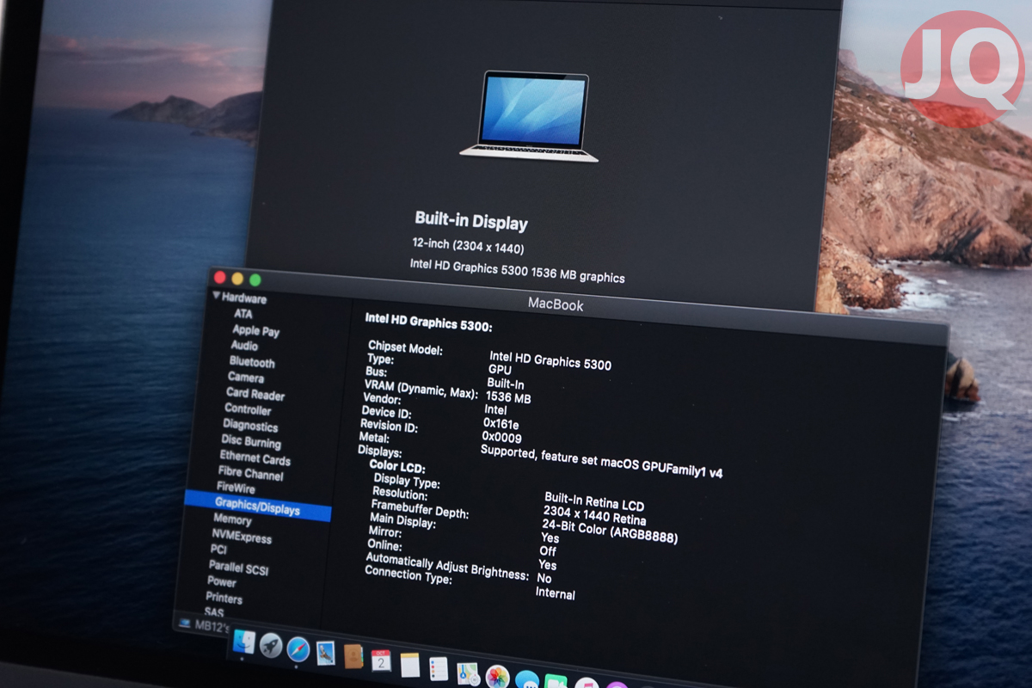Viewport: 1032px width, 688px height.
Task: Click the "MacBook" window title
Action: 556,304
